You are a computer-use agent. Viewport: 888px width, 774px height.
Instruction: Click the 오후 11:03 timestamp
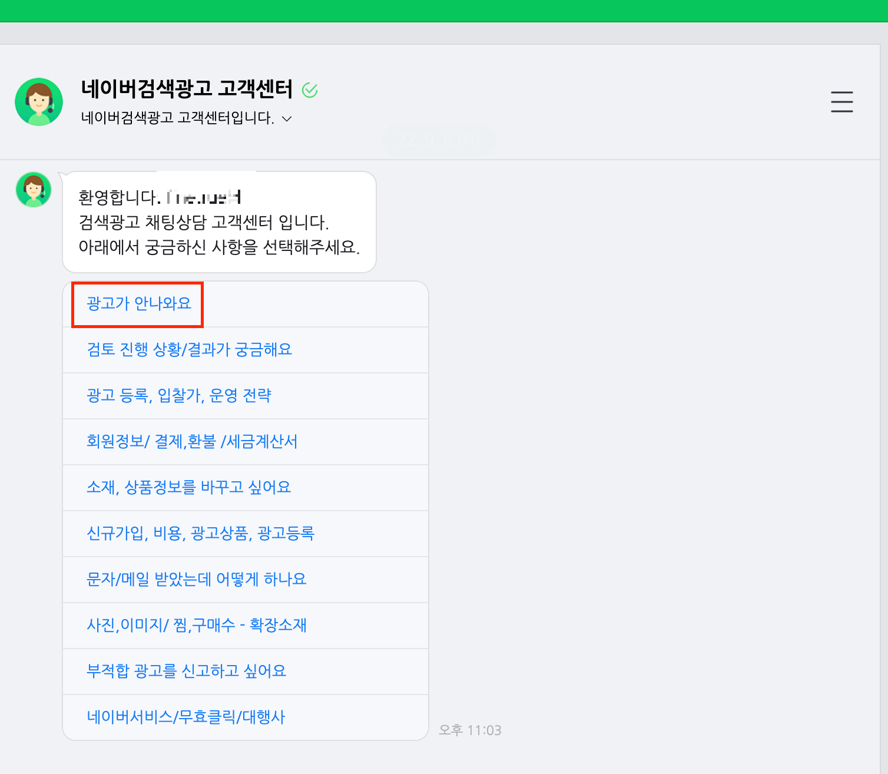pos(470,730)
